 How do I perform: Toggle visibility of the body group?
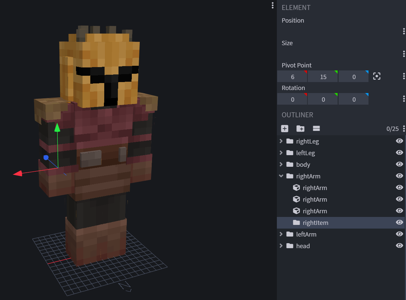(399, 164)
